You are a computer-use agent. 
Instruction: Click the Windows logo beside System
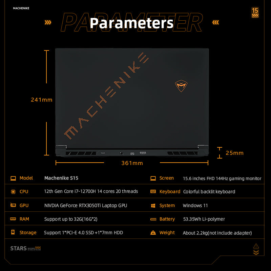(x=153, y=206)
